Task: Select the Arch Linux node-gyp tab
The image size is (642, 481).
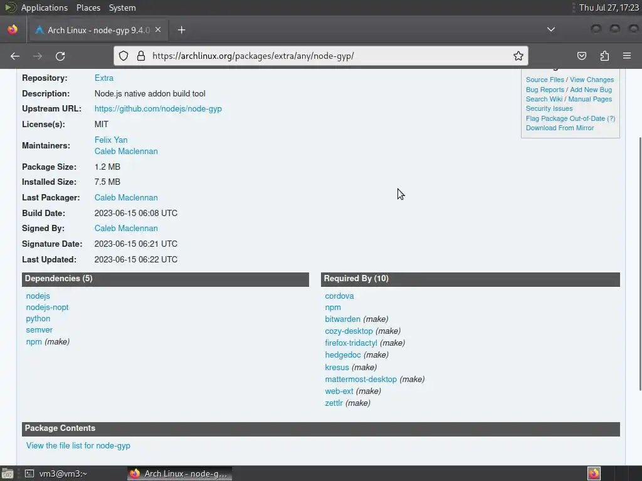Action: [x=98, y=30]
